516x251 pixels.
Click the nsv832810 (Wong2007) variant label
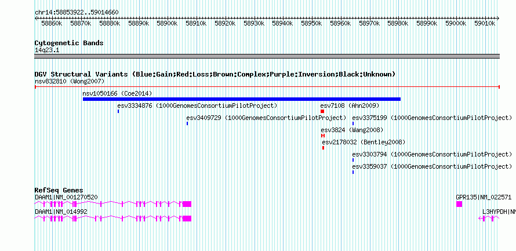point(70,81)
